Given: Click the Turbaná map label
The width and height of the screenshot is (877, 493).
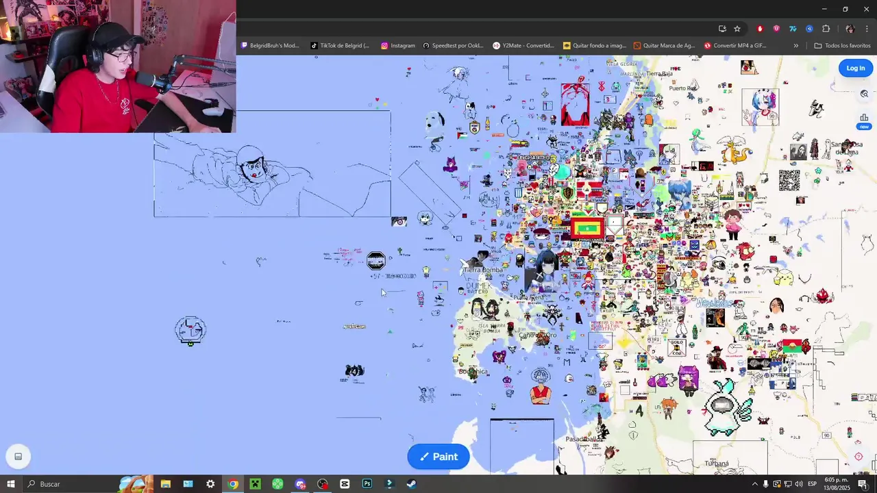Looking at the screenshot, I should coord(717,464).
